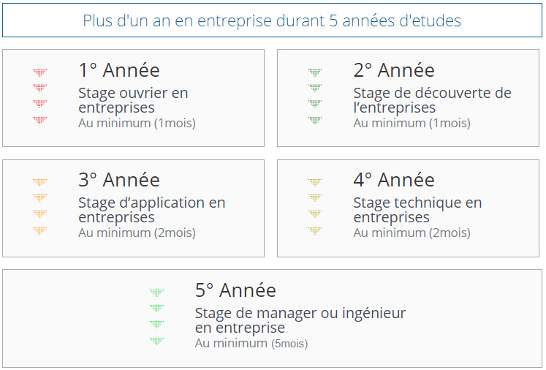Open the 5° Année heading

point(235,290)
